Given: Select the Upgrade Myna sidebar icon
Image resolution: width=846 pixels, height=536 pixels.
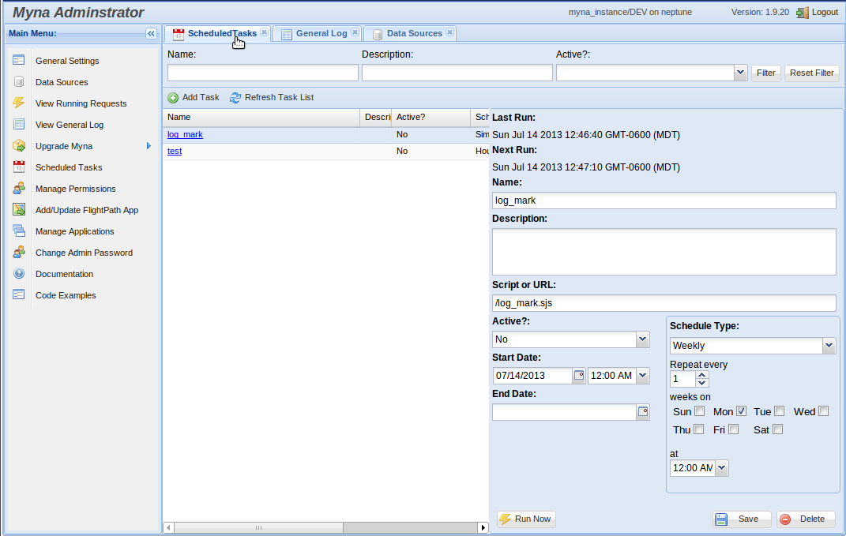Looking at the screenshot, I should click(19, 145).
